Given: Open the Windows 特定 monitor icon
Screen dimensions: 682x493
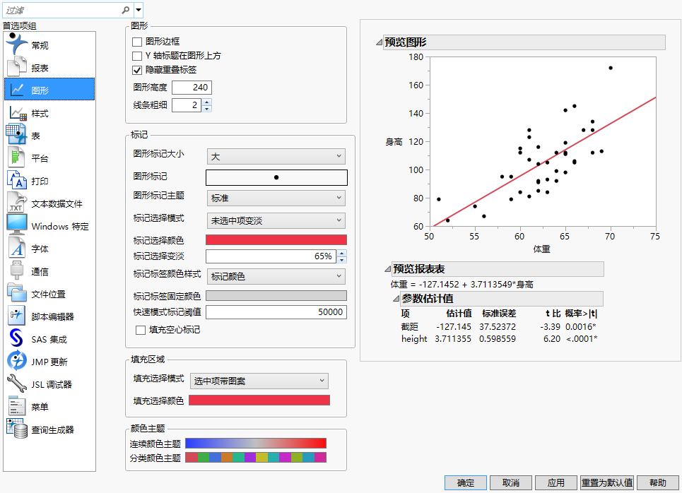Looking at the screenshot, I should coord(16,225).
